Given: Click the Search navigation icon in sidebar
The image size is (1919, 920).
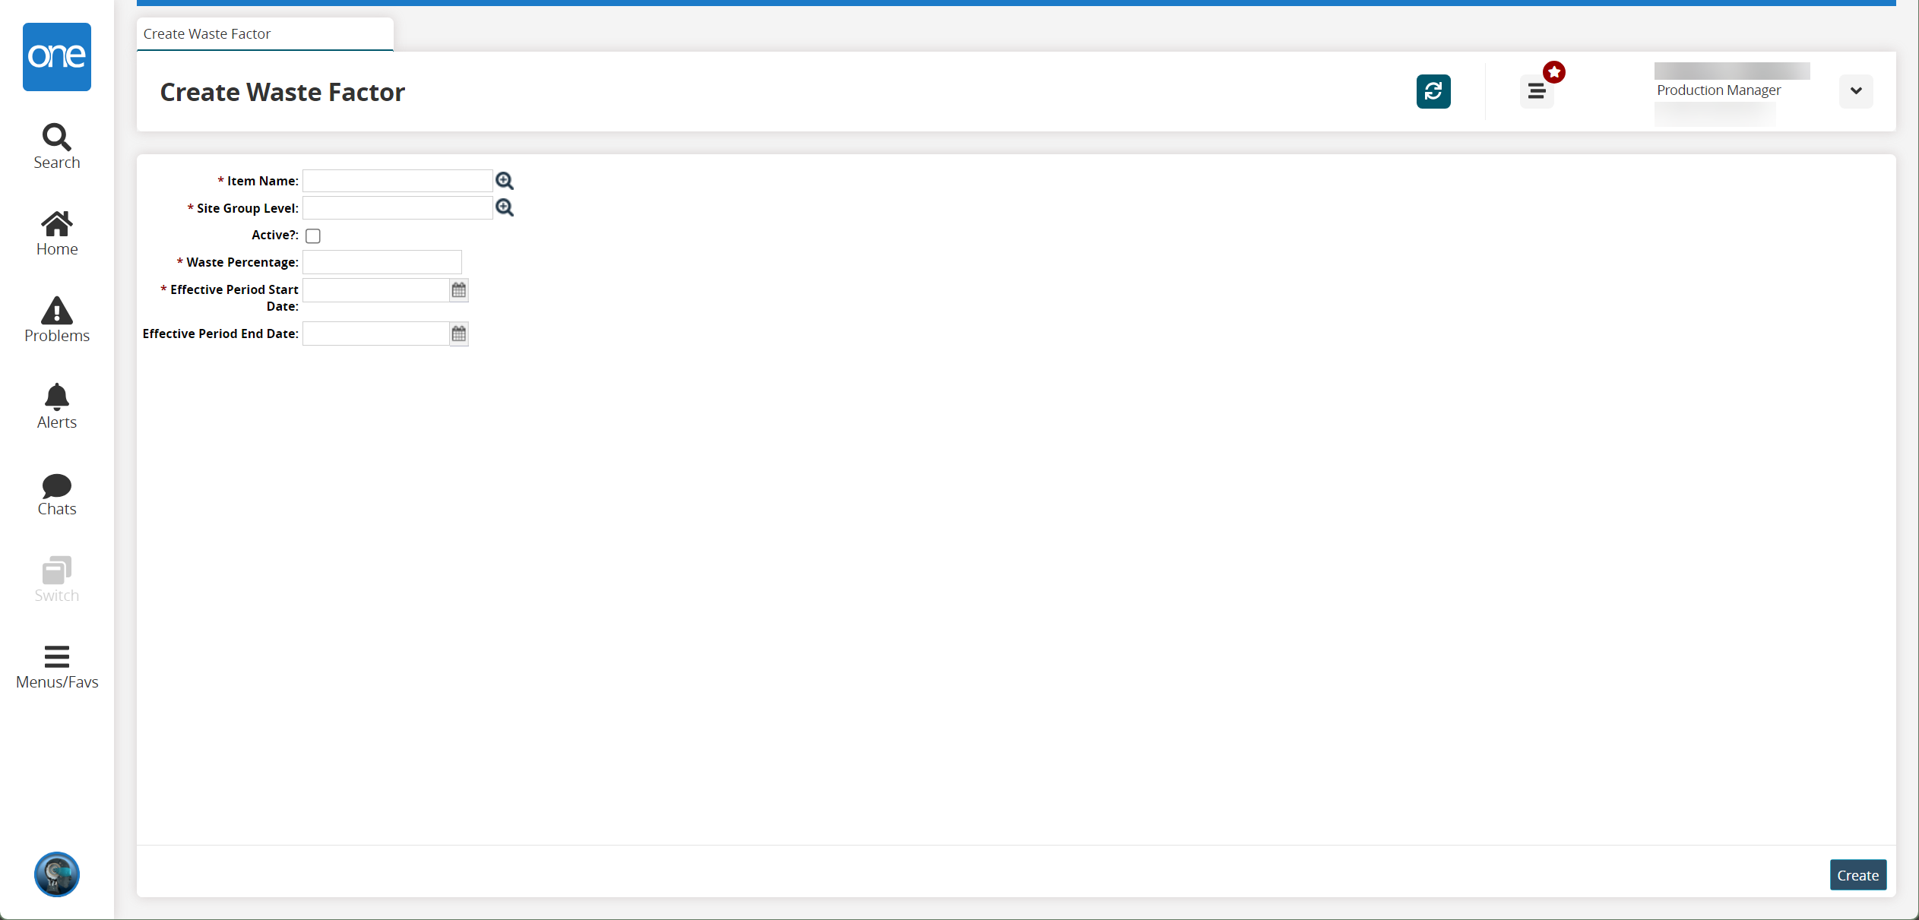Looking at the screenshot, I should click(x=56, y=146).
